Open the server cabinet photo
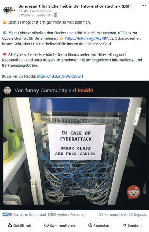The image size is (149, 232). (x=74, y=151)
